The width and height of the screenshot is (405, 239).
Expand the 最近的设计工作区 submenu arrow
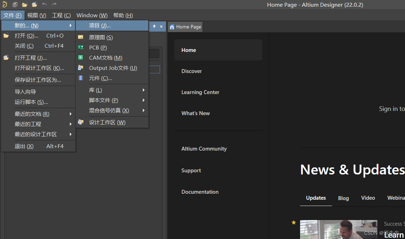(x=71, y=134)
